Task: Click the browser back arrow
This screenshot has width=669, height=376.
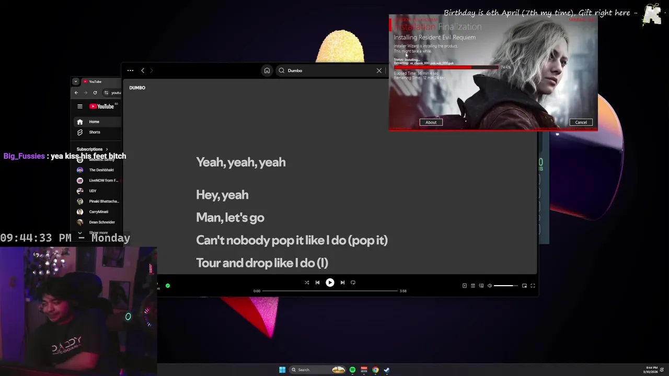Action: click(76, 93)
